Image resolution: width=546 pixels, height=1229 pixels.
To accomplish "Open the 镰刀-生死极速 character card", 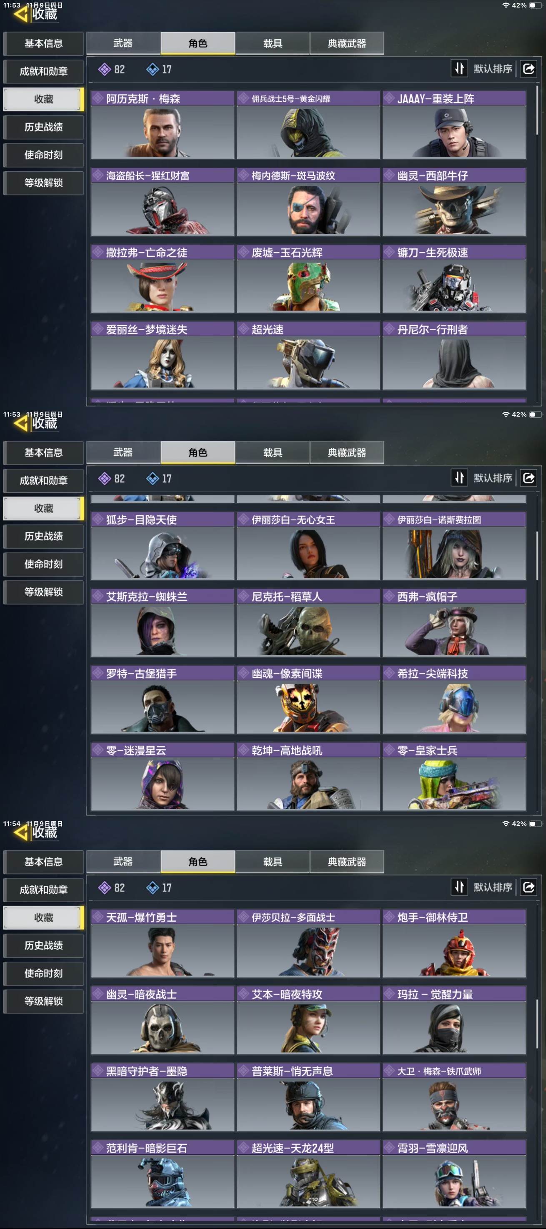I will [454, 278].
